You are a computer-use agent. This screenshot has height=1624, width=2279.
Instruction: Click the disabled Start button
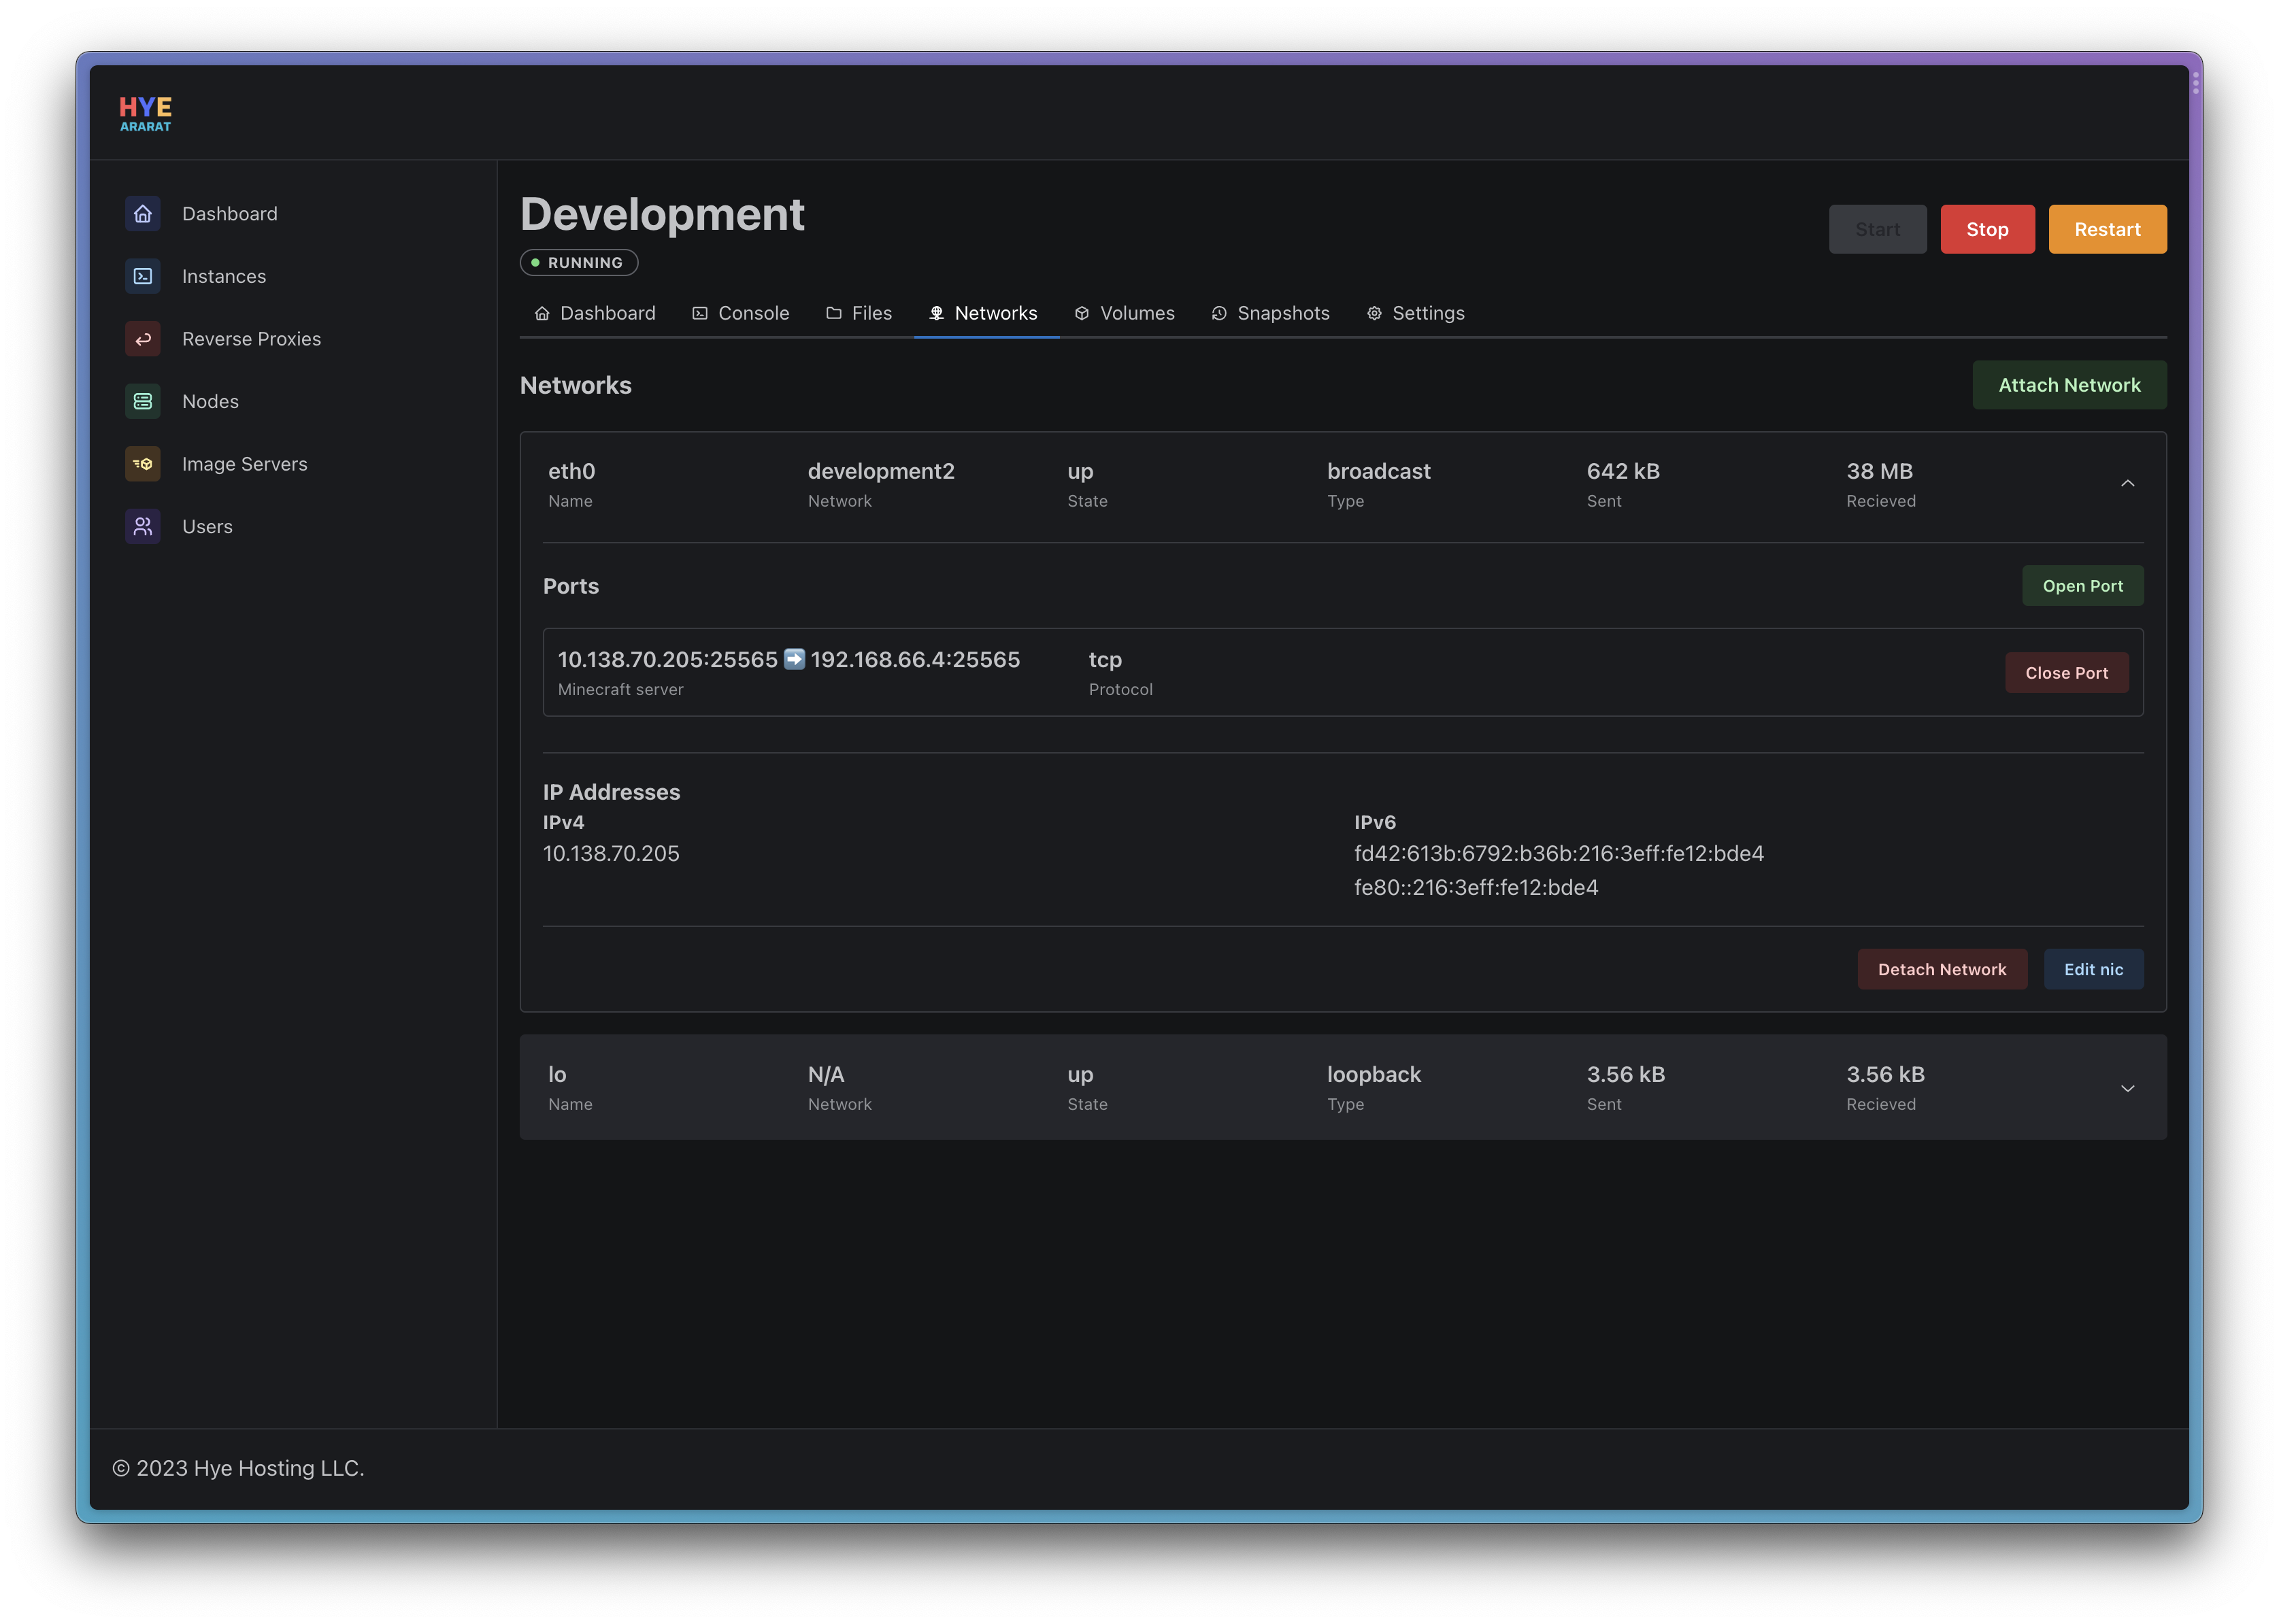1878,229
